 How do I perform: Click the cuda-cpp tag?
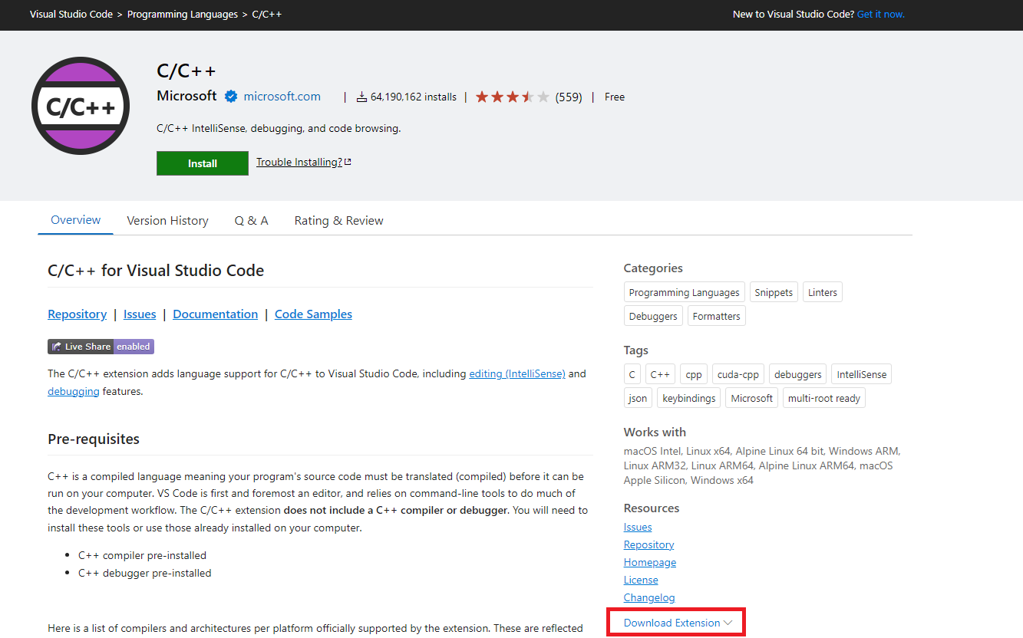click(x=738, y=375)
